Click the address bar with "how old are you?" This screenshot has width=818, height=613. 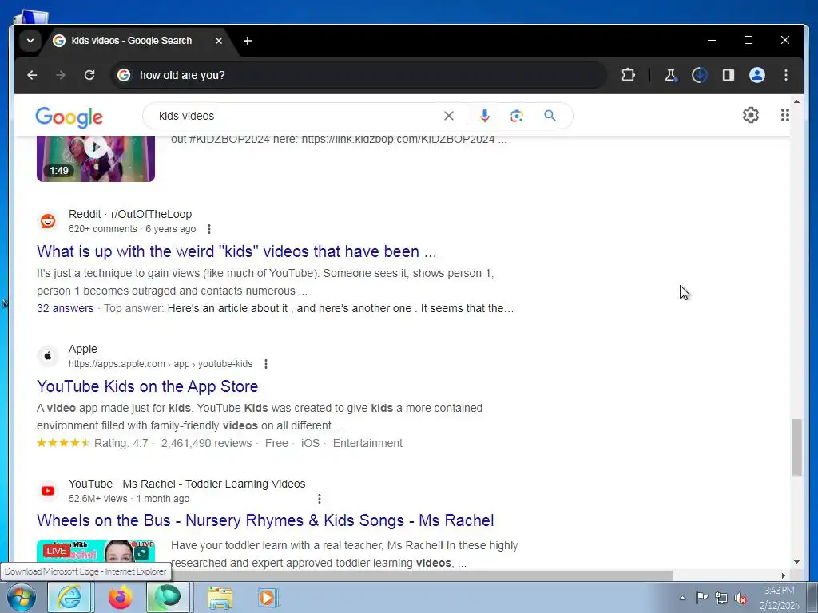click(358, 75)
